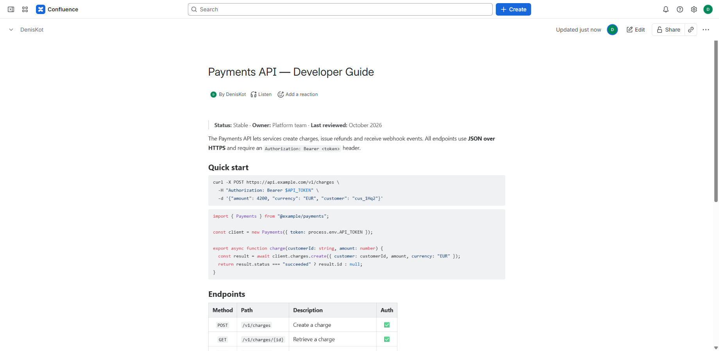Viewport: 719px width, 351px height.
Task: Click the Edit button
Action: click(x=636, y=30)
